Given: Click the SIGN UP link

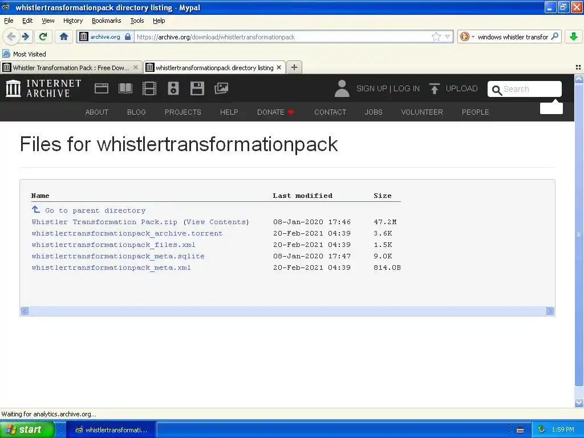Looking at the screenshot, I should click(371, 88).
